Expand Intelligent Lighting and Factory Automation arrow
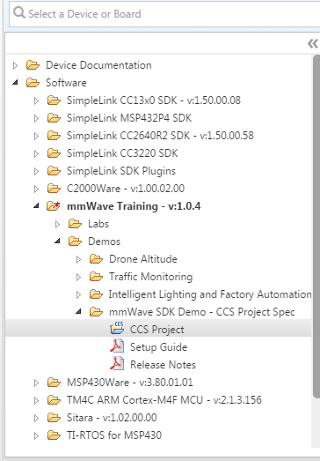Screen dimensions: 320x461 (x=78, y=294)
